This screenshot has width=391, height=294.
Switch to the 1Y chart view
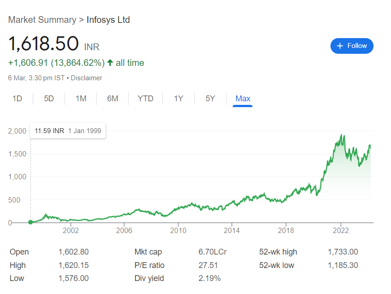tap(178, 98)
